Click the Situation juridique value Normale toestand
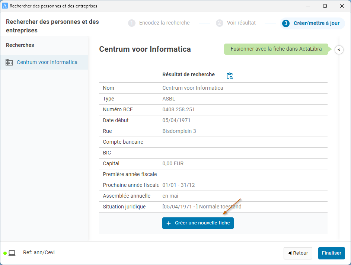351x265 pixels. [202, 207]
